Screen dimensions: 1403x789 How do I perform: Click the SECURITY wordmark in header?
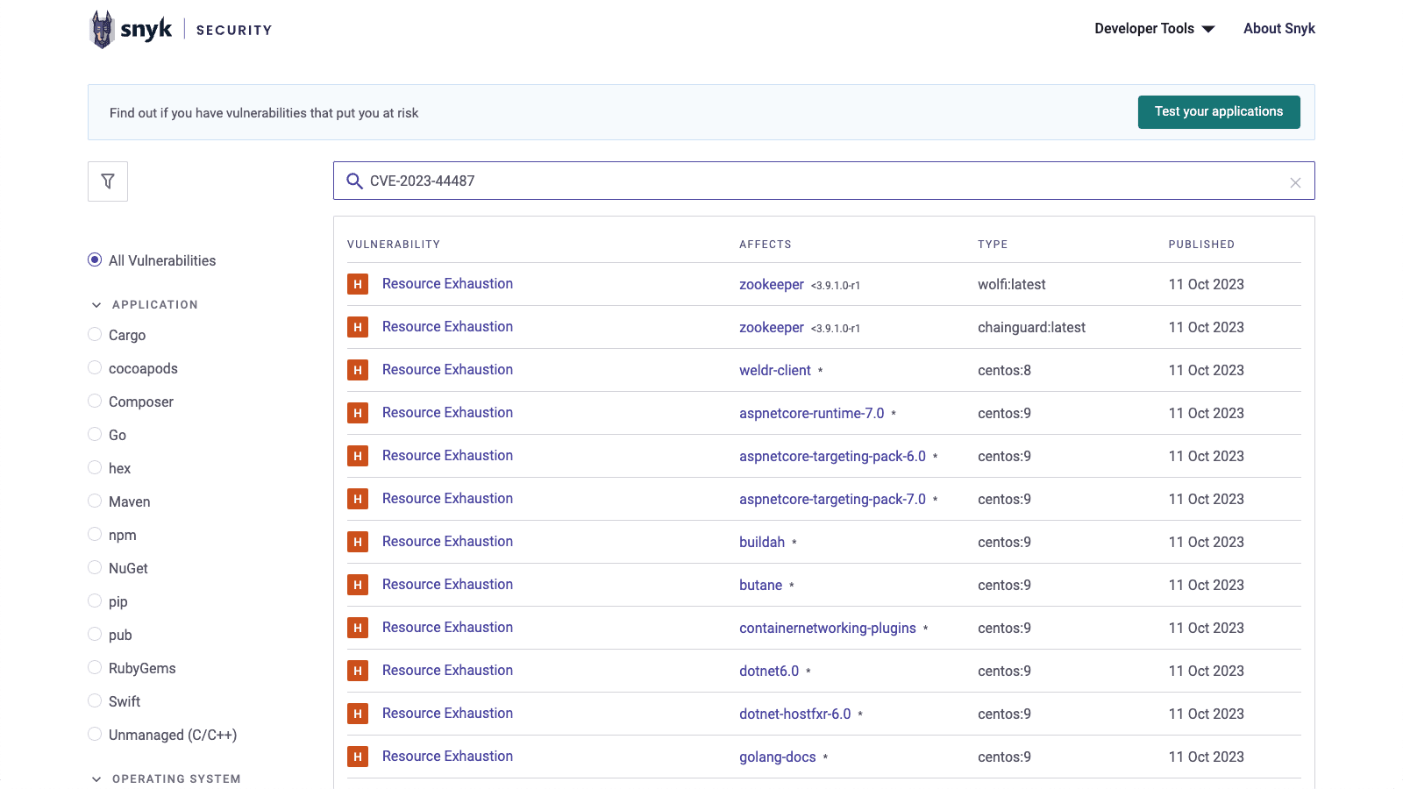pyautogui.click(x=234, y=30)
